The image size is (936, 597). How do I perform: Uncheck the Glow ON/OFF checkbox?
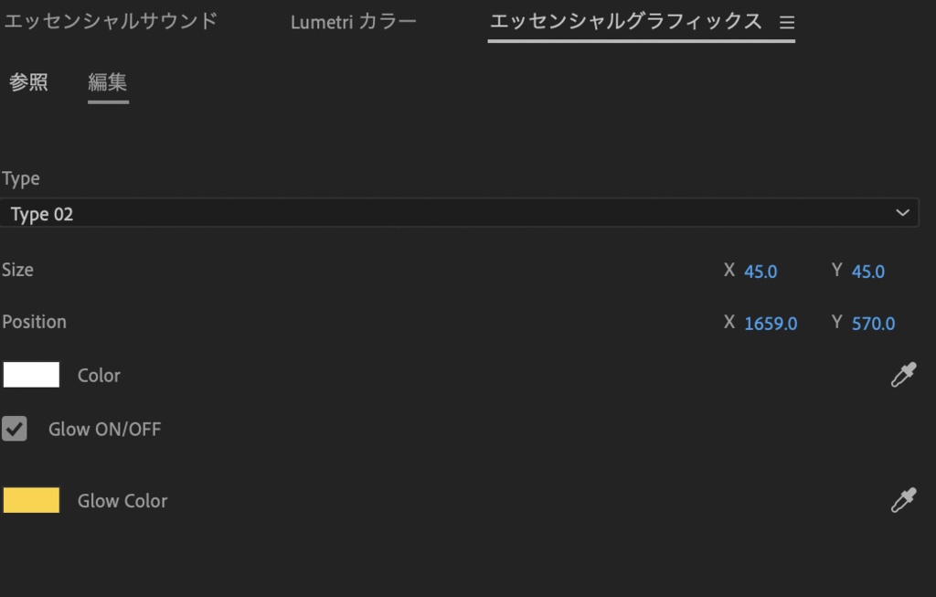15,429
